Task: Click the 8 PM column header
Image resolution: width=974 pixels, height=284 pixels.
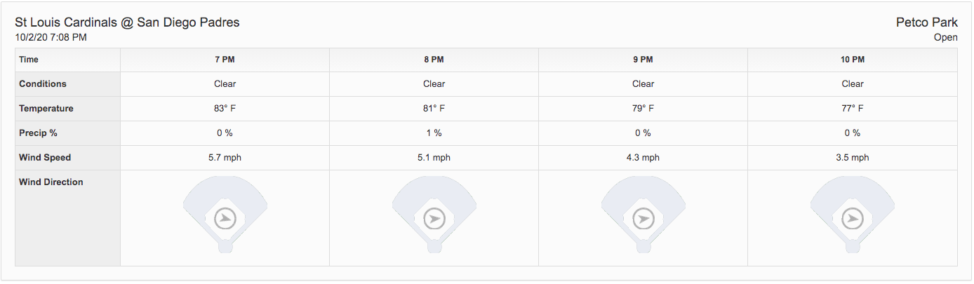Action: [434, 60]
